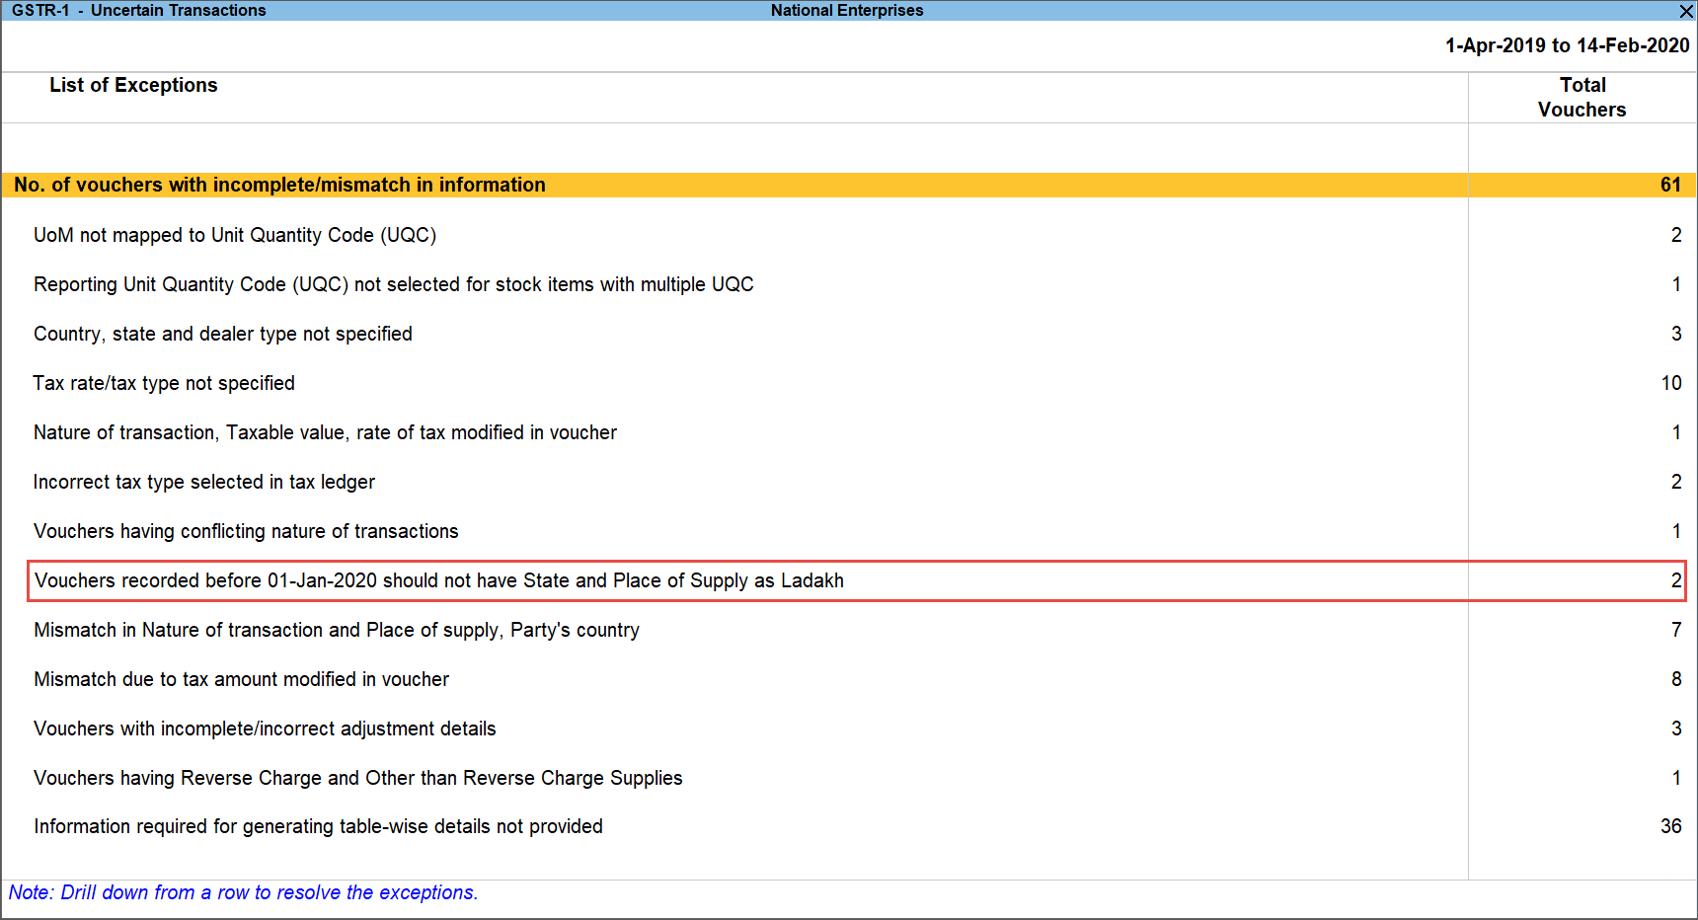Click the total voucher count 61
Image resolution: width=1698 pixels, height=920 pixels.
1670,185
